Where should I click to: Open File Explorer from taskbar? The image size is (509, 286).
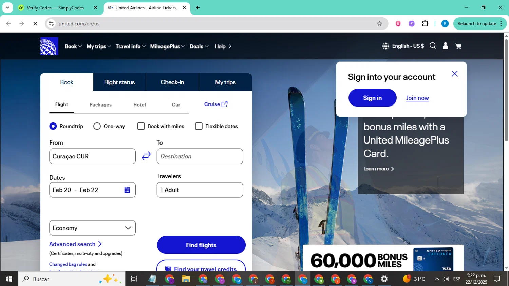[186, 279]
